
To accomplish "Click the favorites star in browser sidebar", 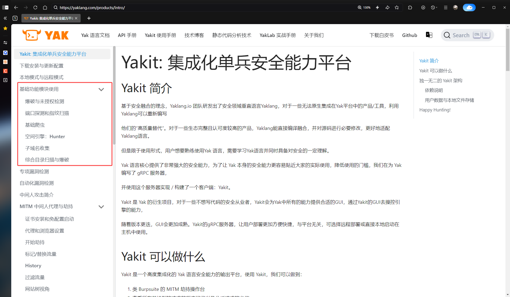I will (5, 28).
